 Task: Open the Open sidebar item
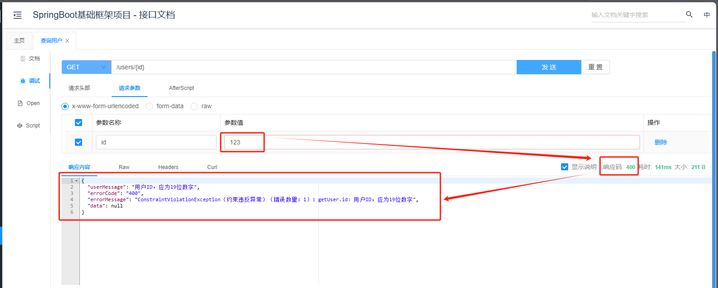(29, 103)
